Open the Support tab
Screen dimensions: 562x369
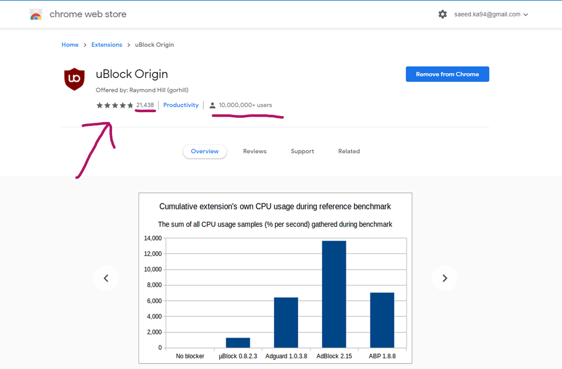302,152
